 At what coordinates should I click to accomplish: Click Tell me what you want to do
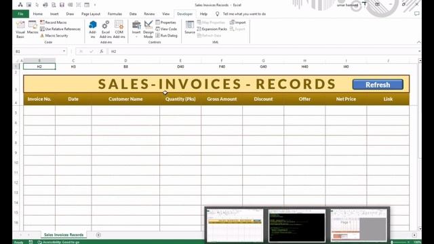[x=241, y=14]
